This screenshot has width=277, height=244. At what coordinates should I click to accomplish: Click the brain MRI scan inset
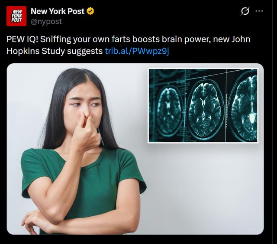(203, 106)
